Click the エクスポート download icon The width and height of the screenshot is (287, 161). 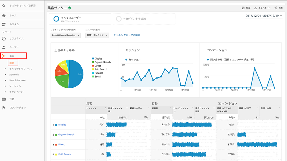click(255, 8)
